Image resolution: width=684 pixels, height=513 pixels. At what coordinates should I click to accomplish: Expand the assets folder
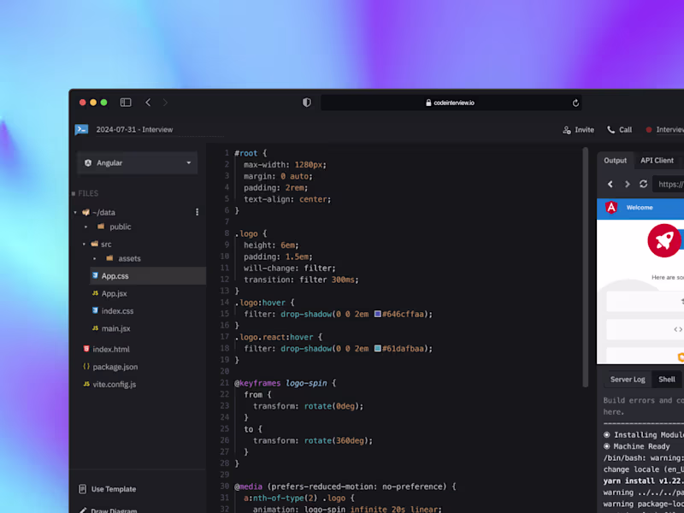[95, 259]
